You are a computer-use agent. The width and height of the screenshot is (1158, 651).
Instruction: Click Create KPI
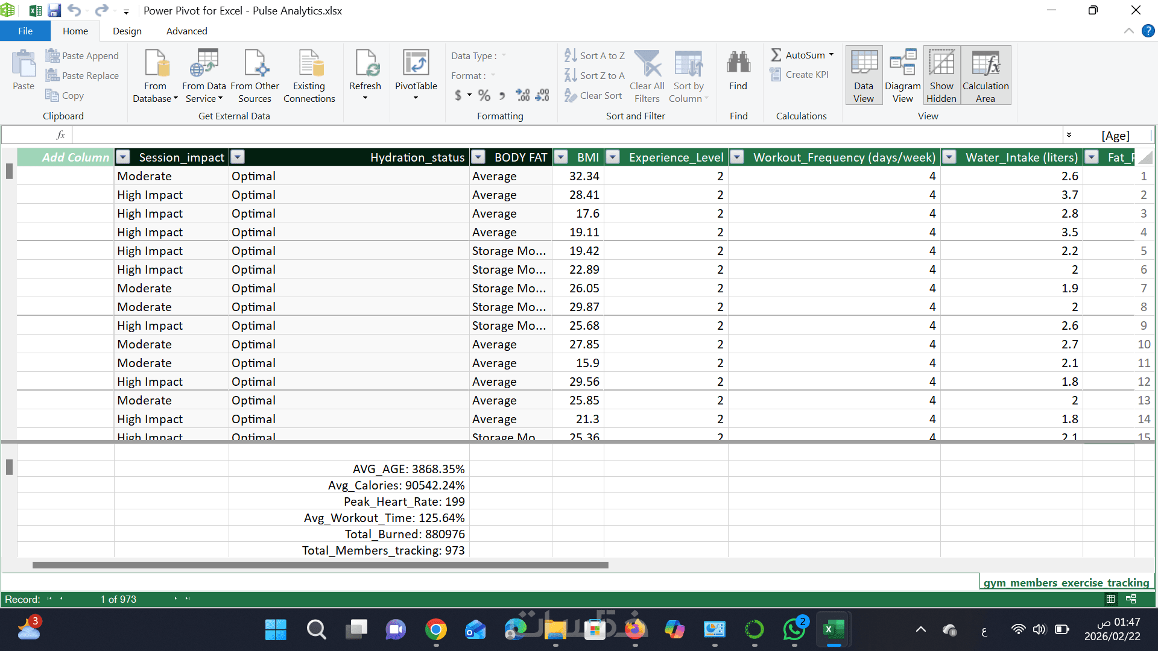[799, 75]
